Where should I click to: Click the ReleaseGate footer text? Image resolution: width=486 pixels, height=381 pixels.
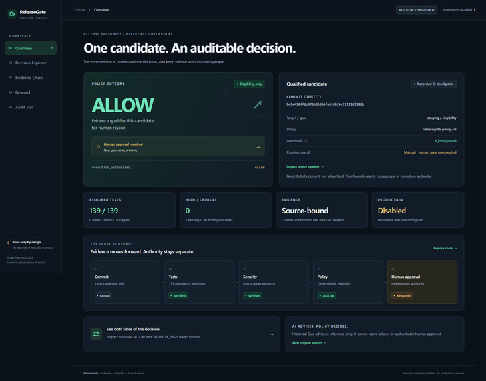point(91,373)
